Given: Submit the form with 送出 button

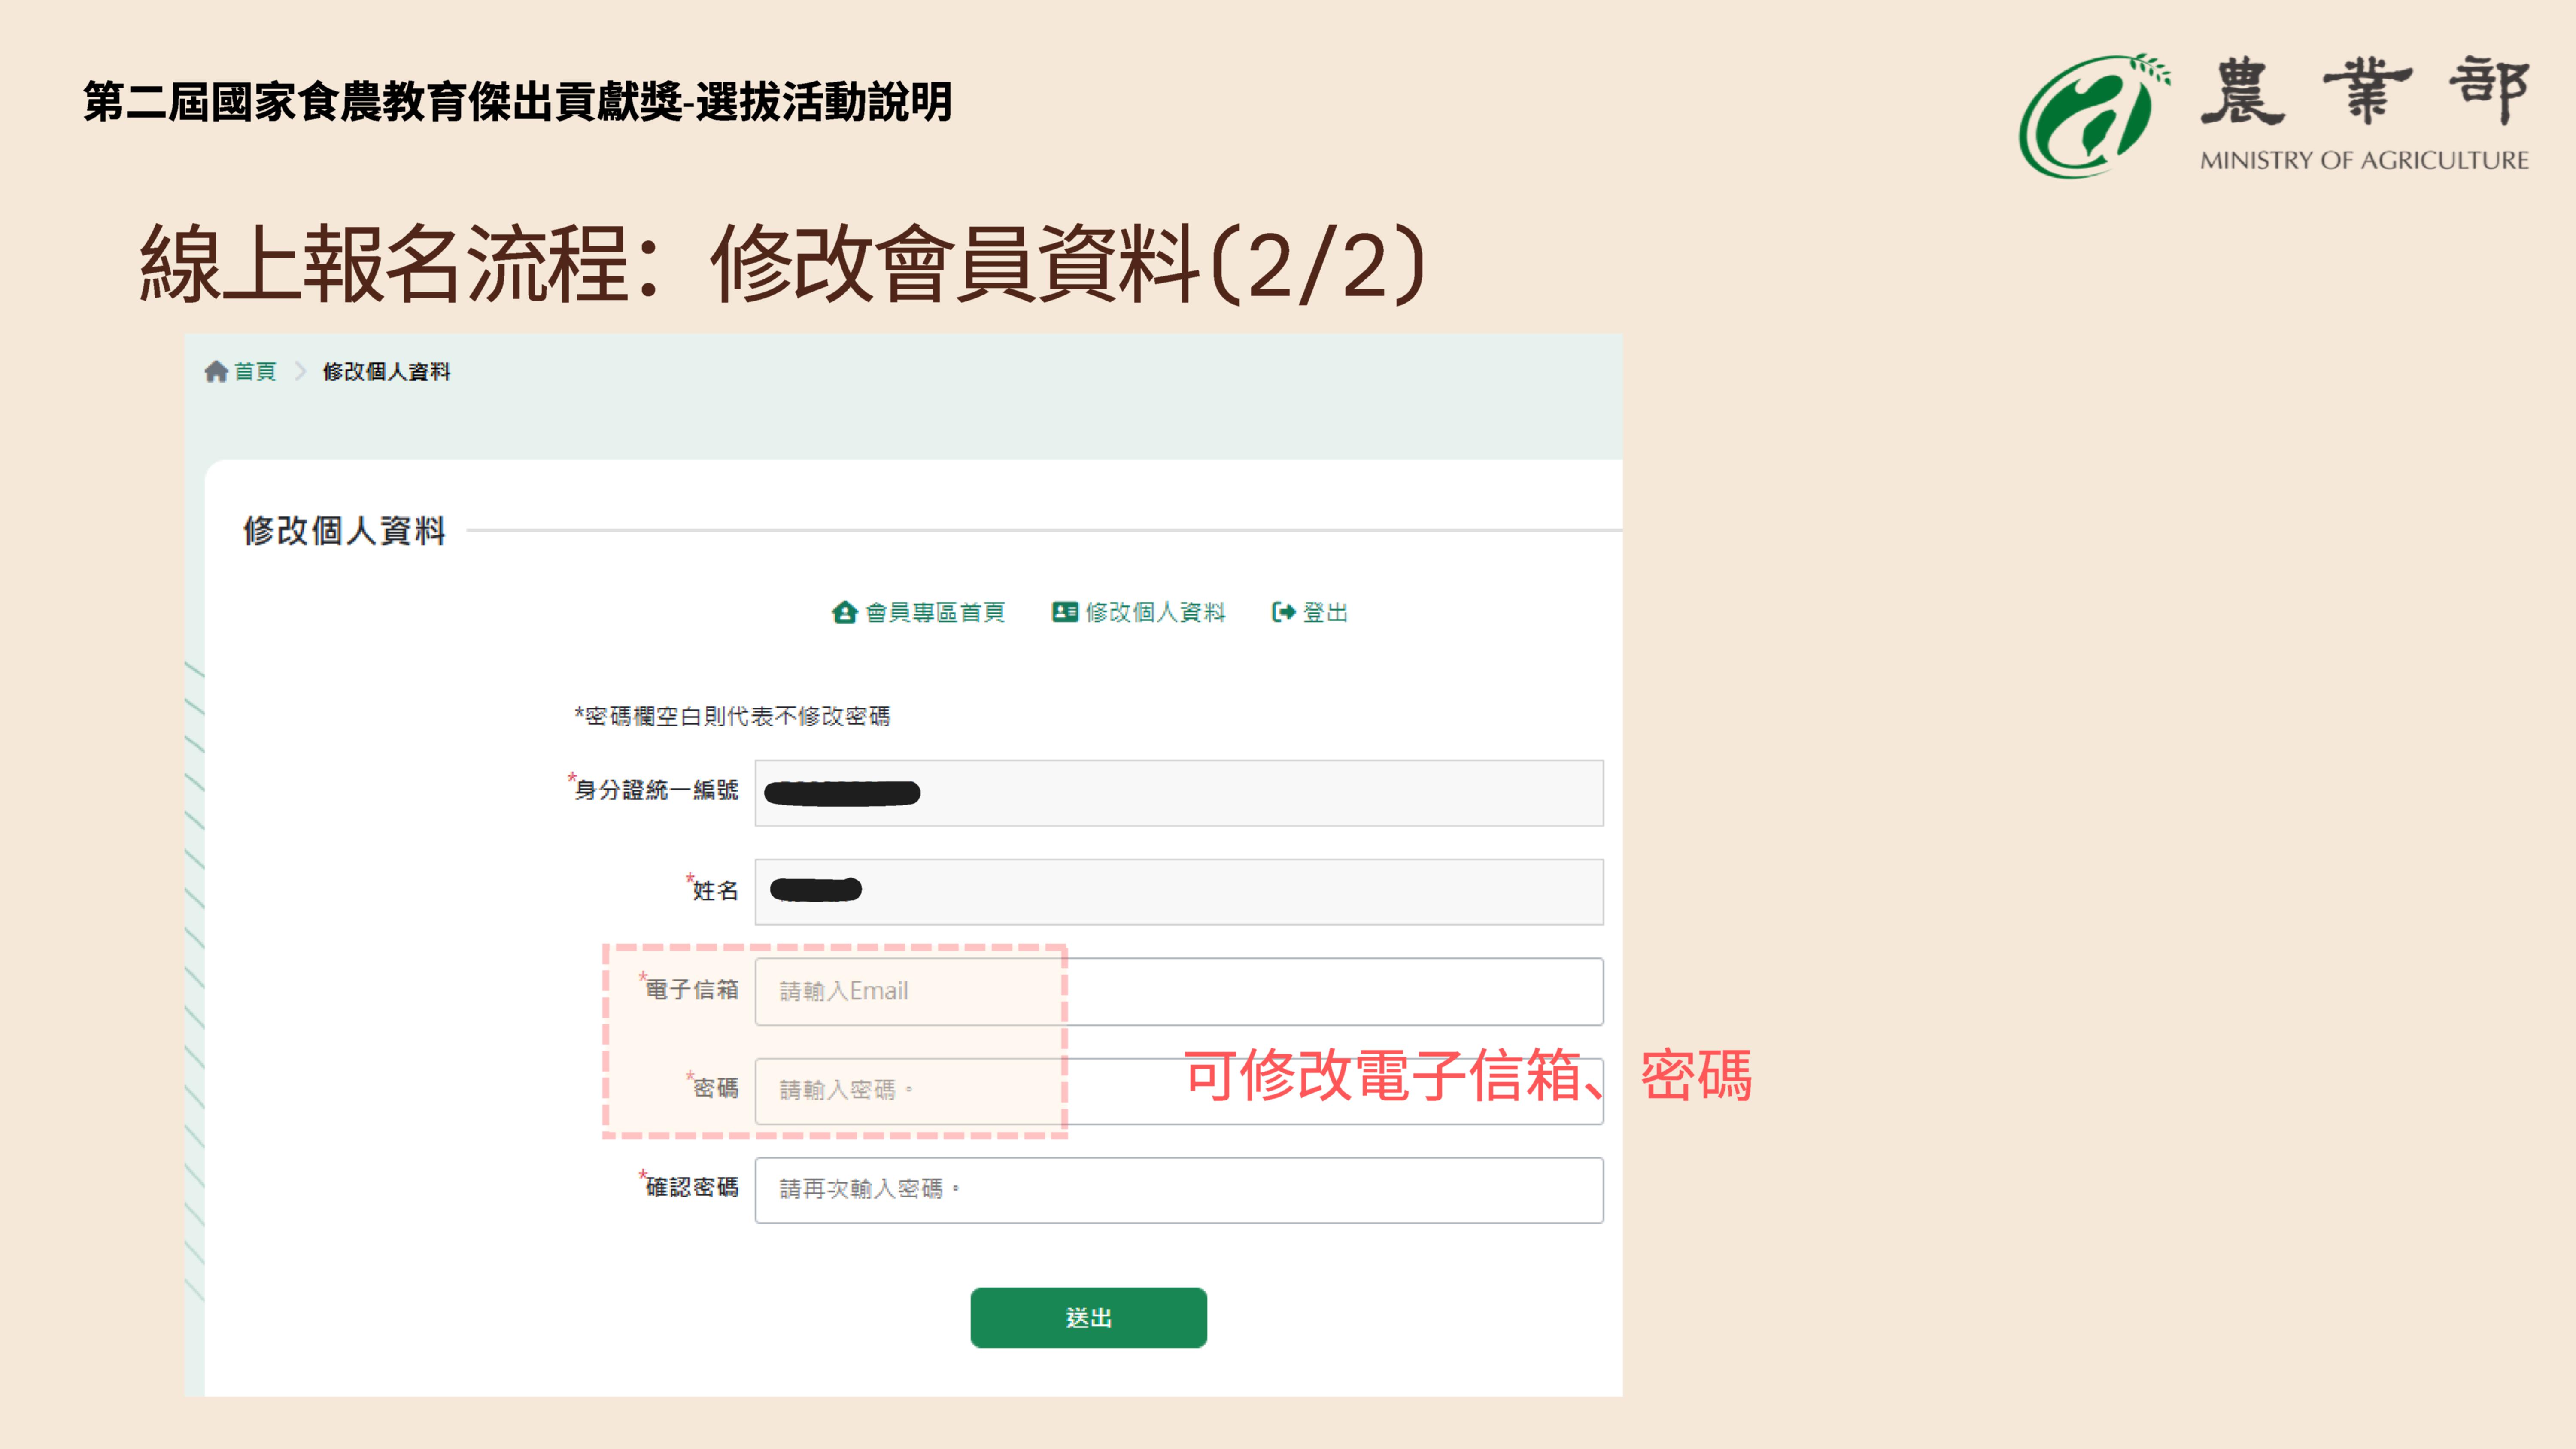Looking at the screenshot, I should pos(1088,1318).
